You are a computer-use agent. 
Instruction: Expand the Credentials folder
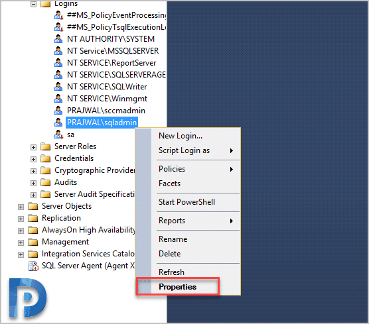click(x=33, y=159)
